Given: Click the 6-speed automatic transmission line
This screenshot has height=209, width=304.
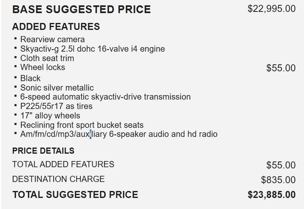Looking at the screenshot, I should coord(105,97).
